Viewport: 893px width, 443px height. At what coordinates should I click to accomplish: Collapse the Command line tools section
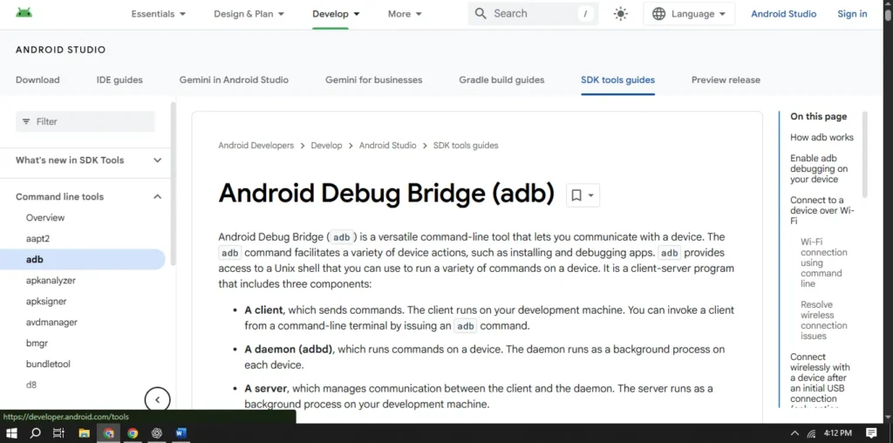(89, 196)
